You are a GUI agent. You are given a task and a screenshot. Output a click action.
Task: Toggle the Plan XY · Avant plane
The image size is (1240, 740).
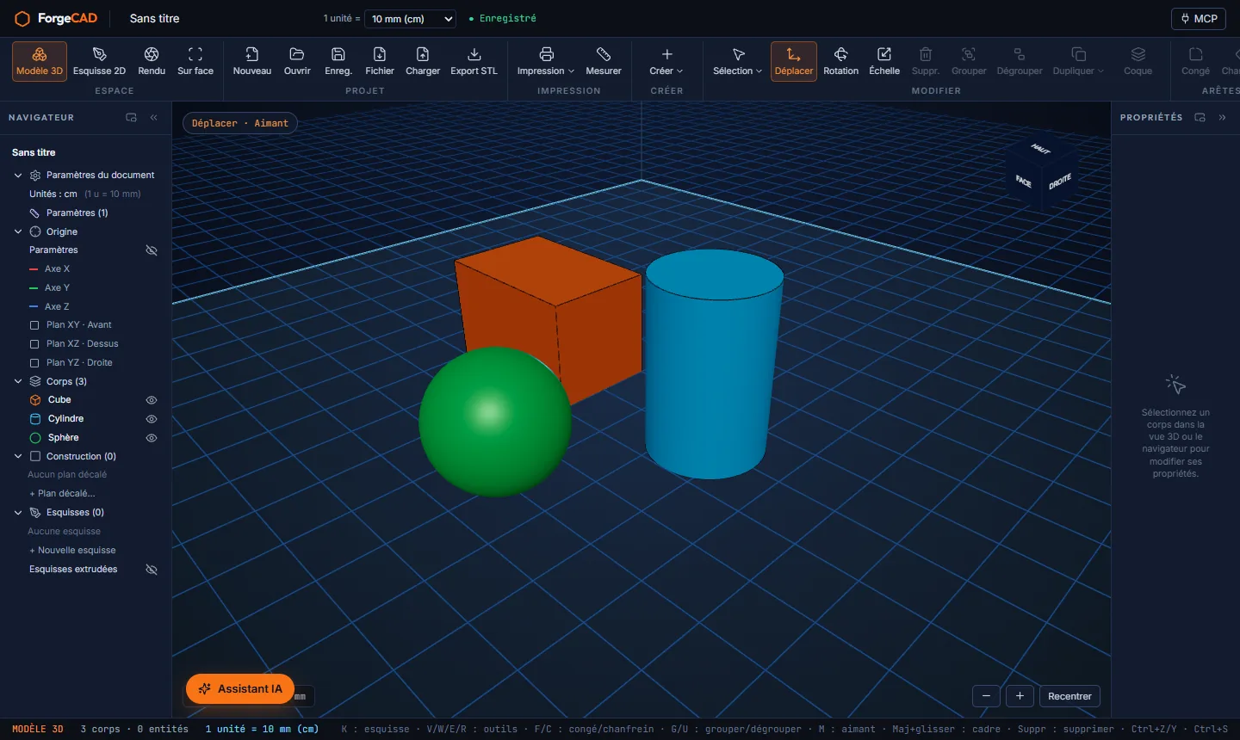tap(34, 325)
